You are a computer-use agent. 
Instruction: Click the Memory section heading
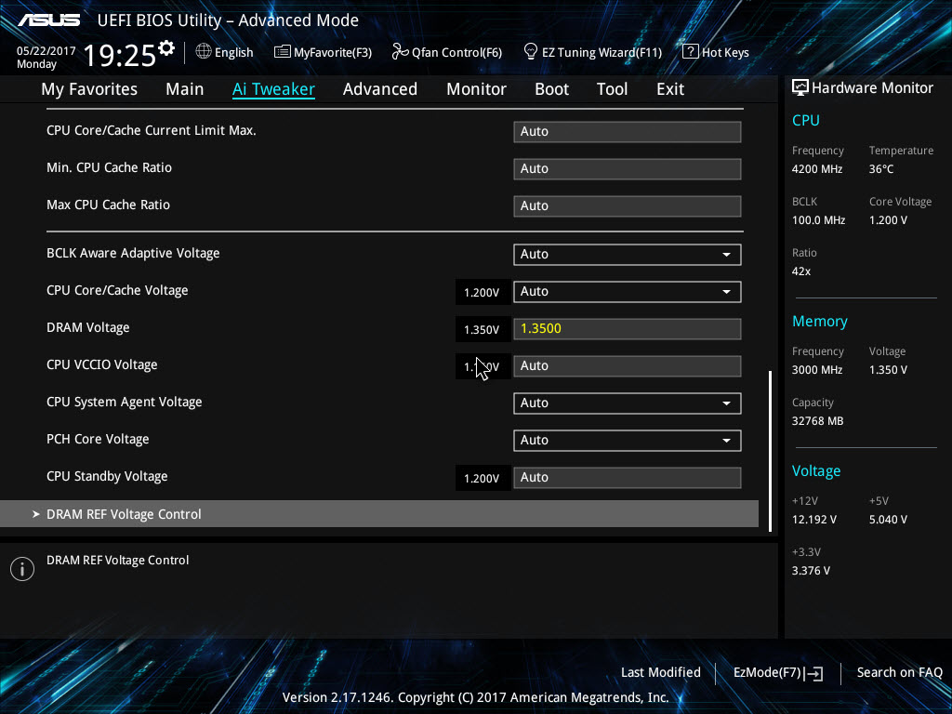(820, 321)
